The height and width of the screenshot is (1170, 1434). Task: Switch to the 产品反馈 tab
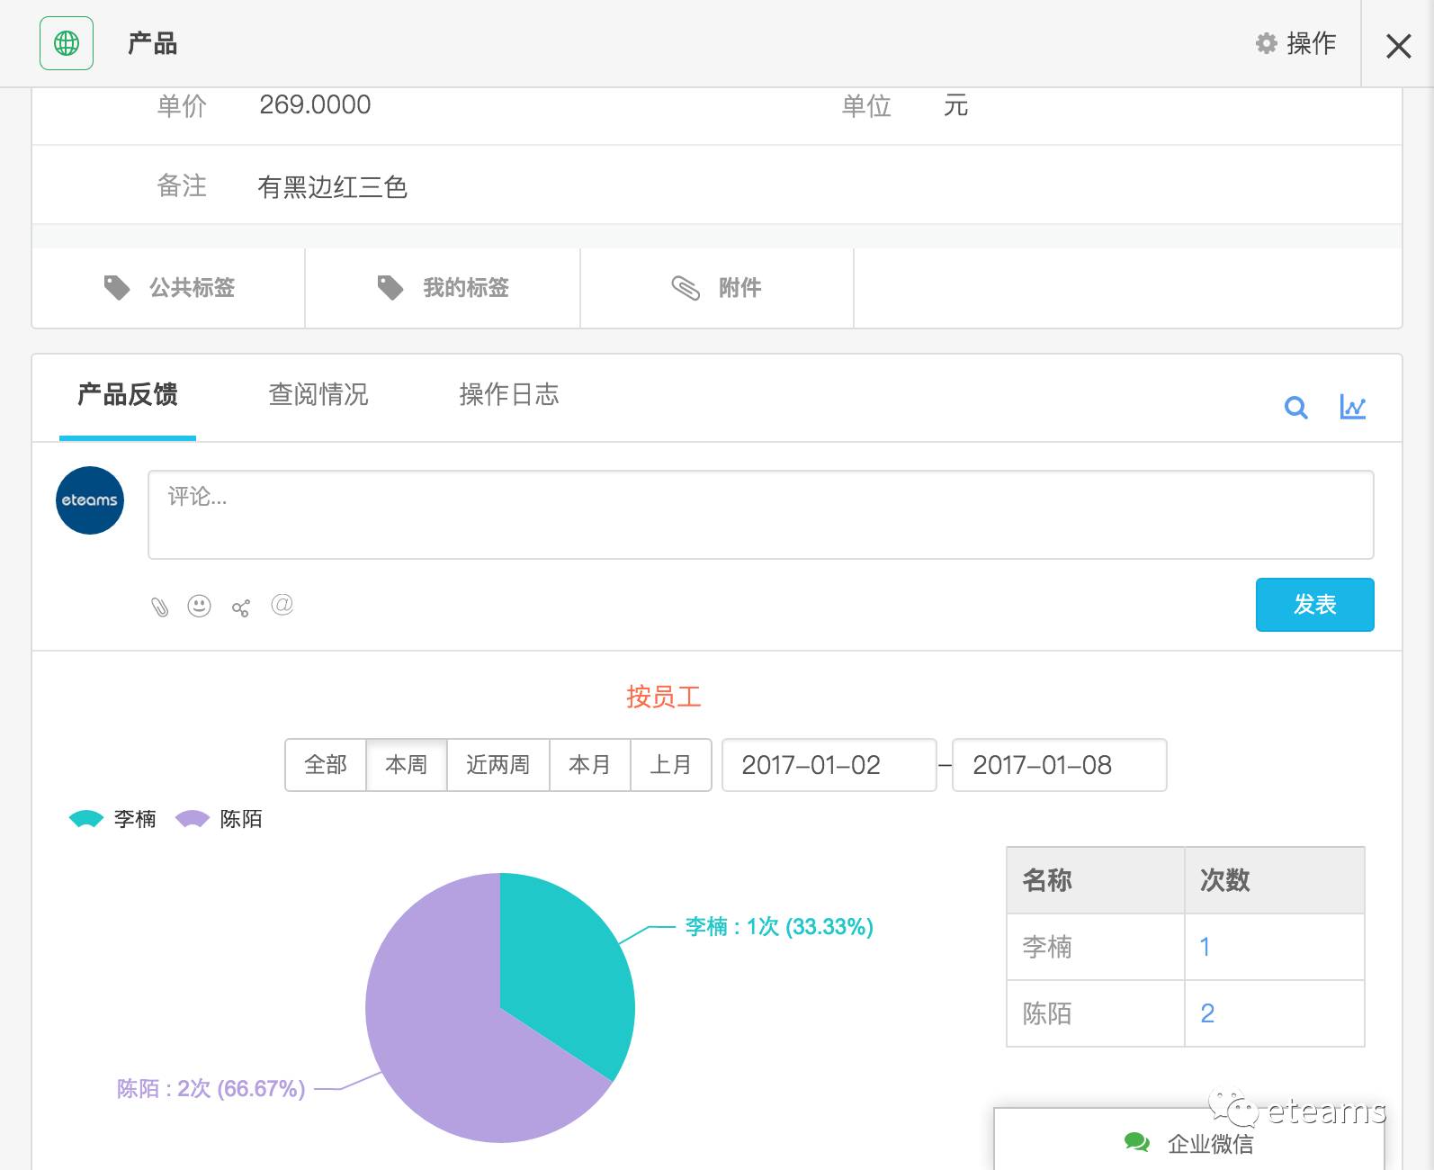point(128,395)
